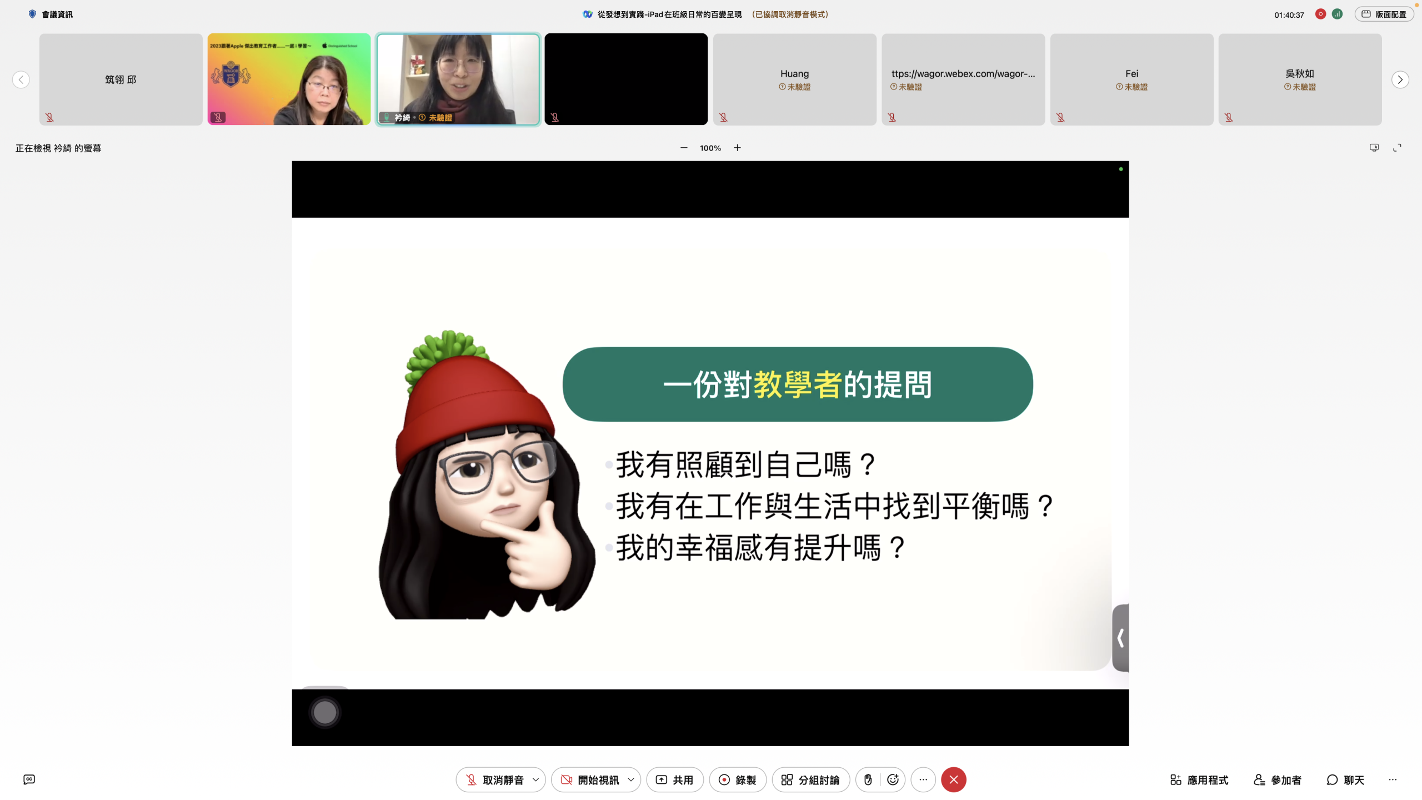The image size is (1422, 800).
Task: Click the closed captions icon
Action: click(29, 779)
